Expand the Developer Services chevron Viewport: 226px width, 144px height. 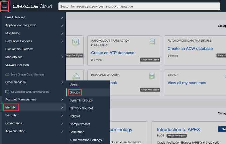pos(62,41)
